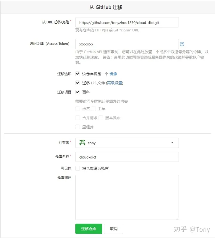Click the textarea resize handle corner
Screen dimensions: 215x239
point(177,218)
